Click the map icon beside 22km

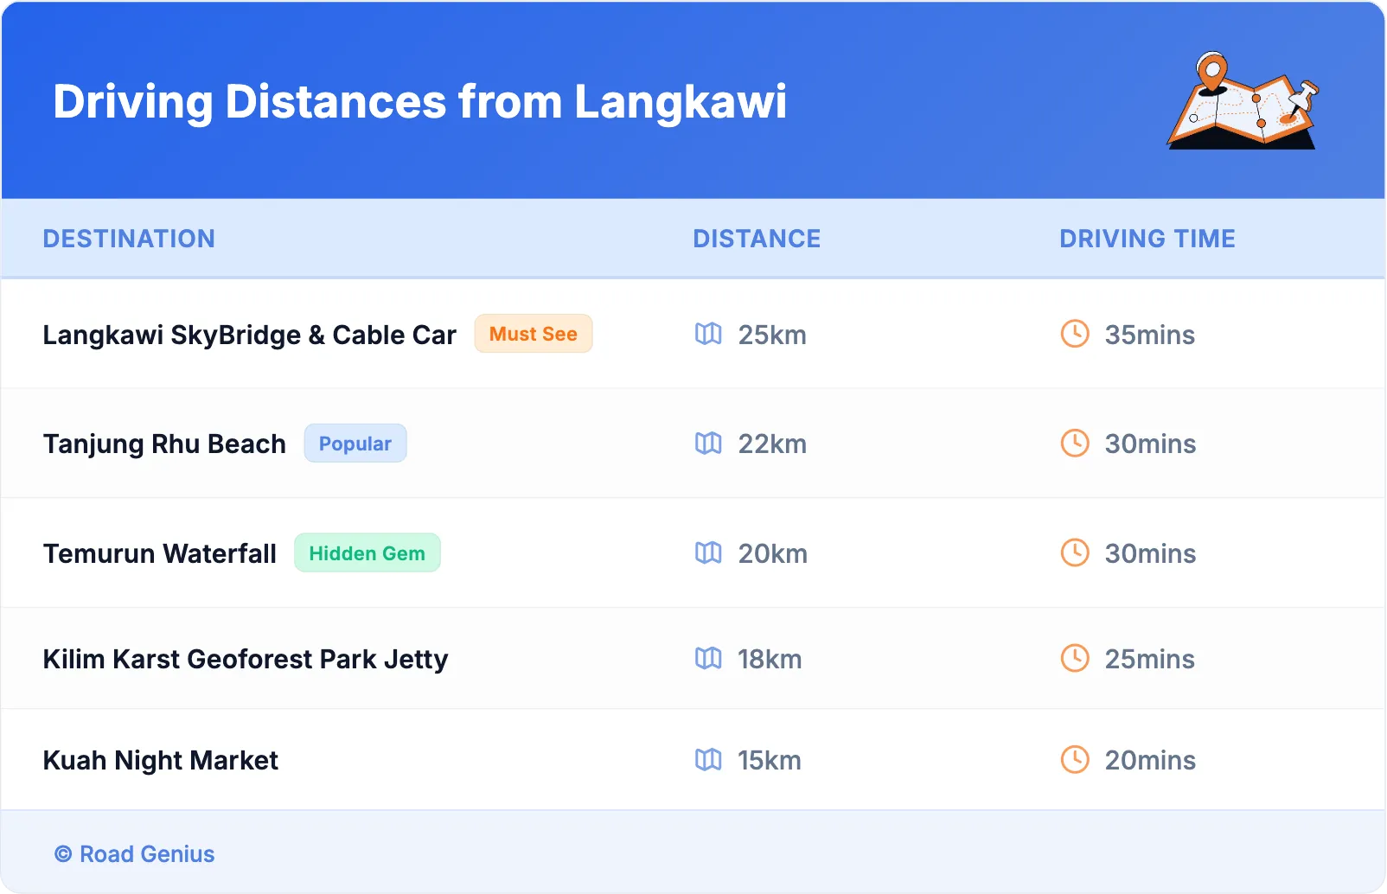pyautogui.click(x=708, y=444)
